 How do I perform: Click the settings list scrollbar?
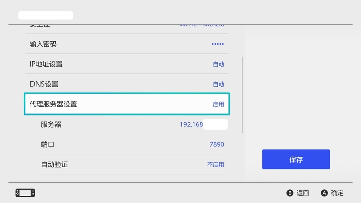[243, 95]
